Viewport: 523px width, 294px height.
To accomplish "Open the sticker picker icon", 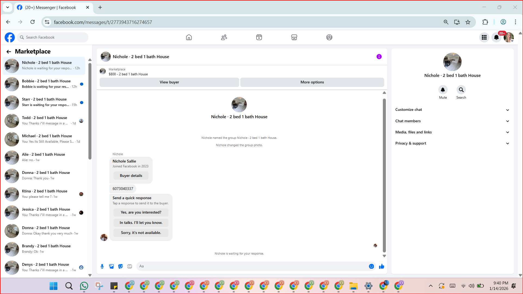I will click(x=121, y=266).
